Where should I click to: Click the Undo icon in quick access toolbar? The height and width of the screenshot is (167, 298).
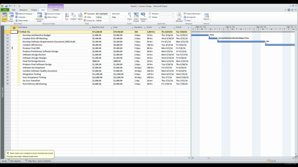9,6
